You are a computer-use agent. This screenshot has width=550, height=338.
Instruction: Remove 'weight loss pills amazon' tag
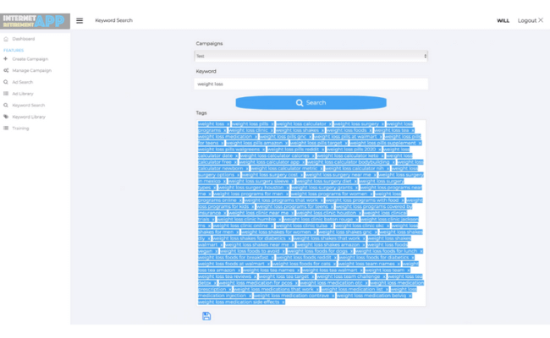(287, 143)
